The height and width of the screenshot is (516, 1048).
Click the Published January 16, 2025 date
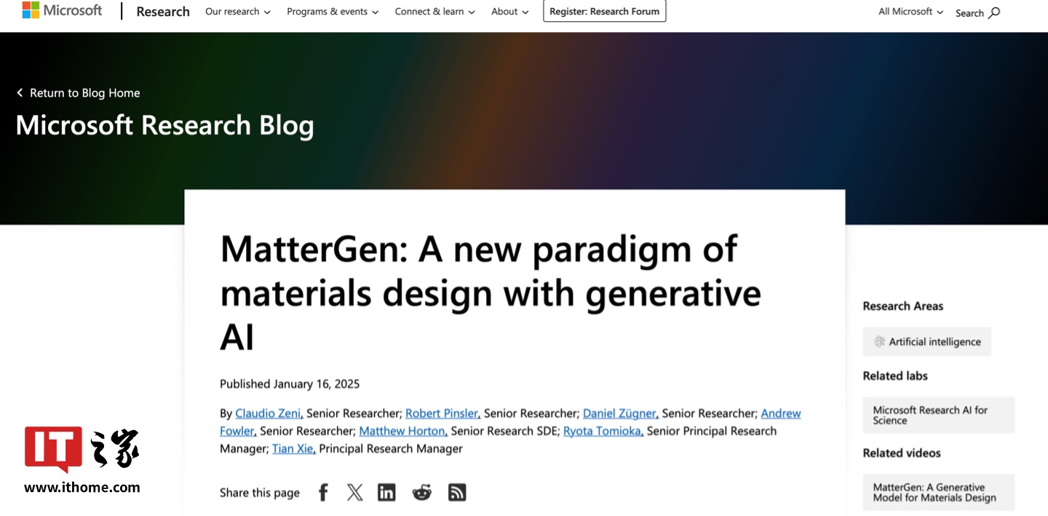pos(290,384)
